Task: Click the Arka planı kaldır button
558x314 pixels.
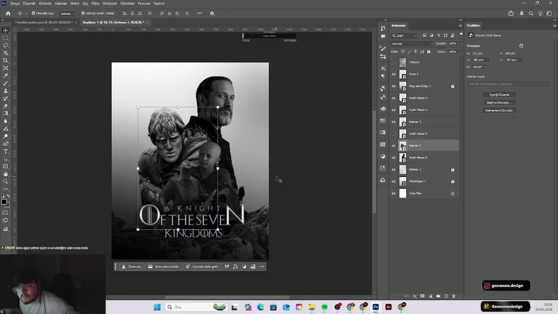Action: pos(164,266)
